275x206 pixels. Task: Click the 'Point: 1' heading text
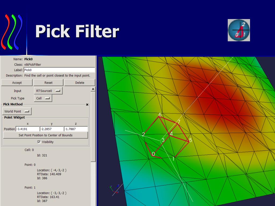pyautogui.click(x=30, y=187)
